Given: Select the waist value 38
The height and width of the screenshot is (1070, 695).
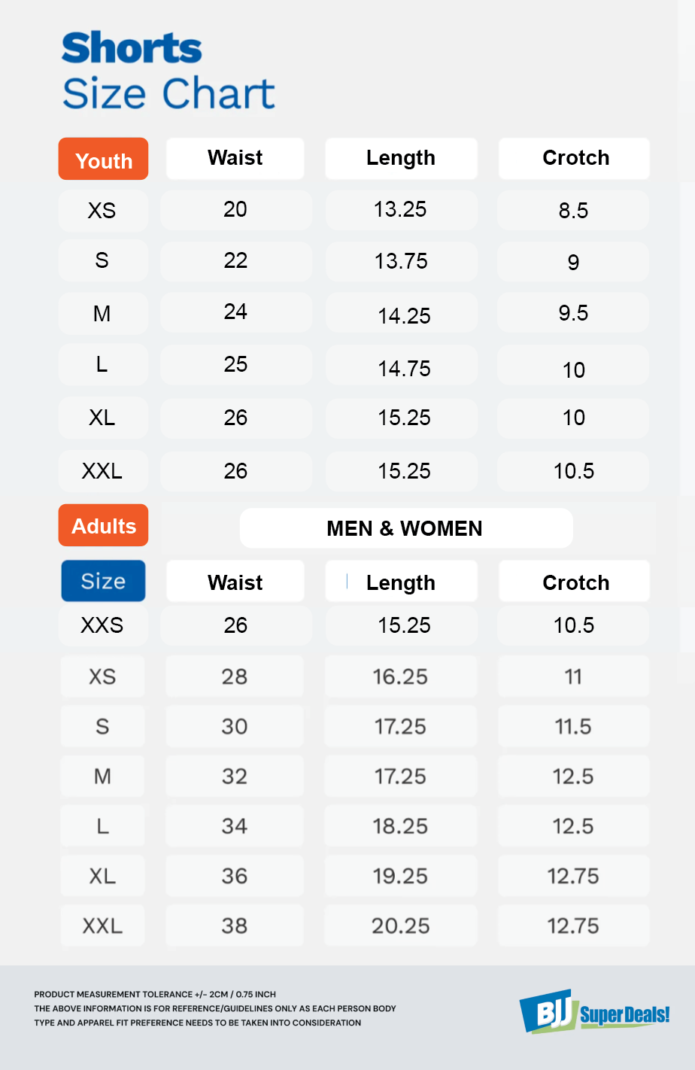Looking at the screenshot, I should click(x=235, y=926).
